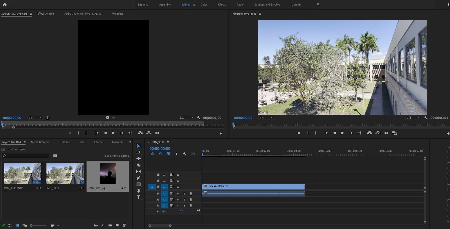Add marker in timeline header
The width and height of the screenshot is (450, 229).
tap(176, 154)
